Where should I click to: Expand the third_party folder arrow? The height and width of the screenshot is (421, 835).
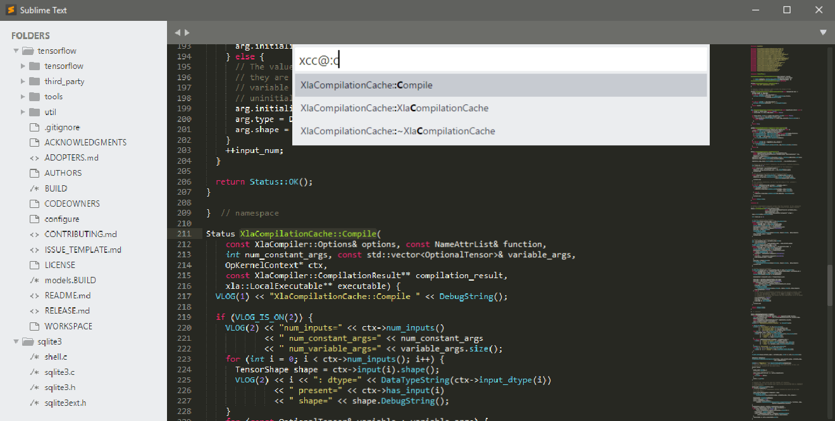23,82
